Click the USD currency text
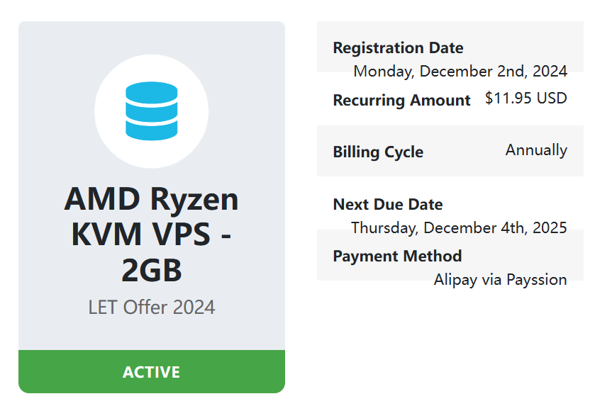 click(x=552, y=98)
